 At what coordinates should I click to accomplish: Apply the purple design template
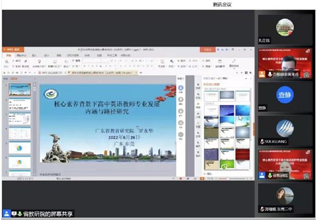(211, 154)
